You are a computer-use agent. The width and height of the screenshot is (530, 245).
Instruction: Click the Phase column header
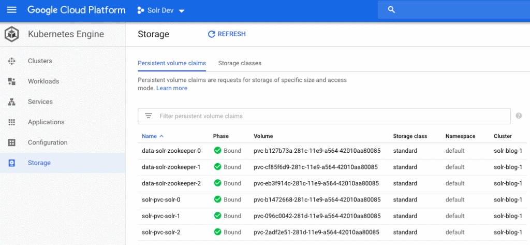coord(220,136)
